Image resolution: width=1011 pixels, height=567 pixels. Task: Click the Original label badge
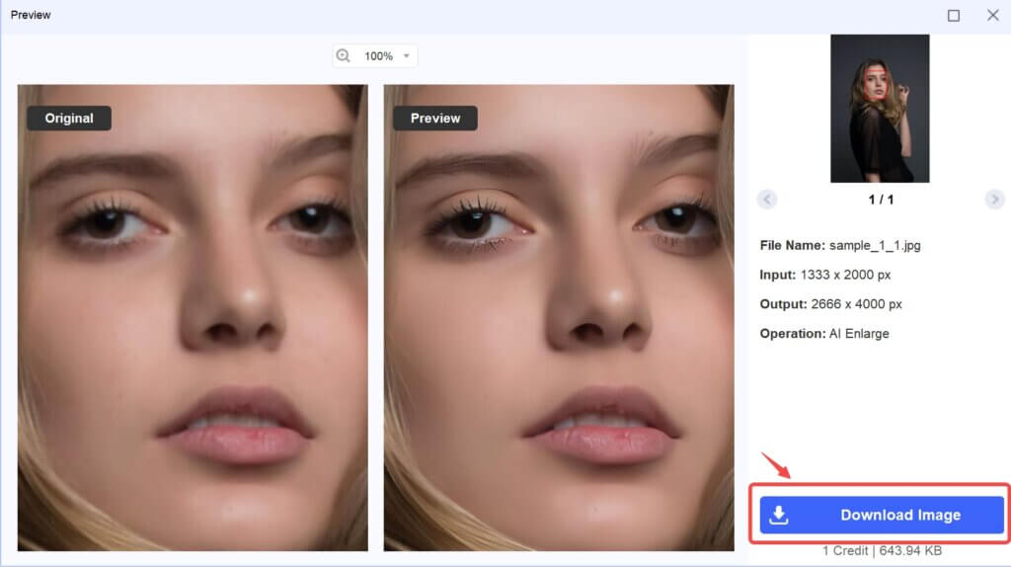click(x=69, y=119)
